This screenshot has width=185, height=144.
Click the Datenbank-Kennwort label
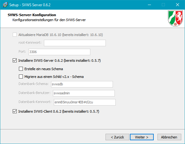35,102
